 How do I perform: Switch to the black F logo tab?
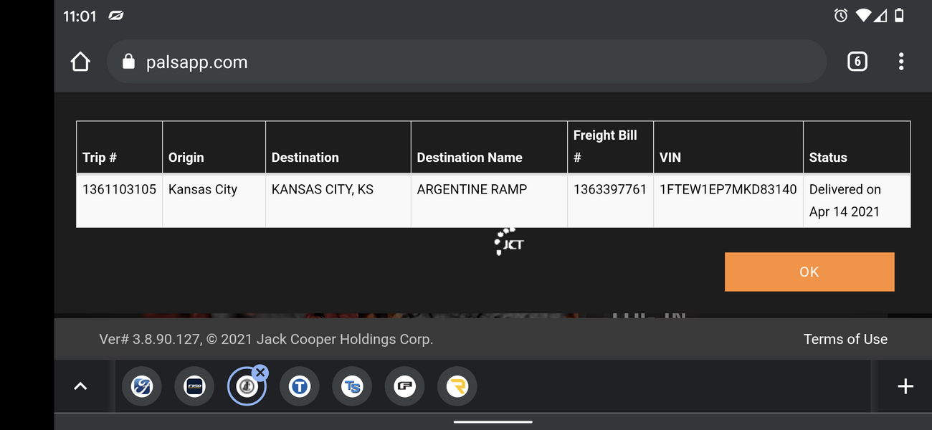(x=404, y=387)
